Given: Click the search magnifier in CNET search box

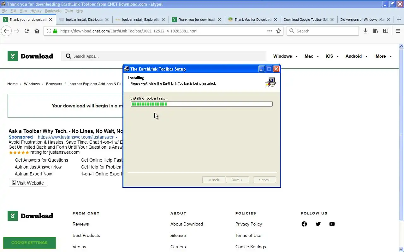Looking at the screenshot, I should (68, 56).
